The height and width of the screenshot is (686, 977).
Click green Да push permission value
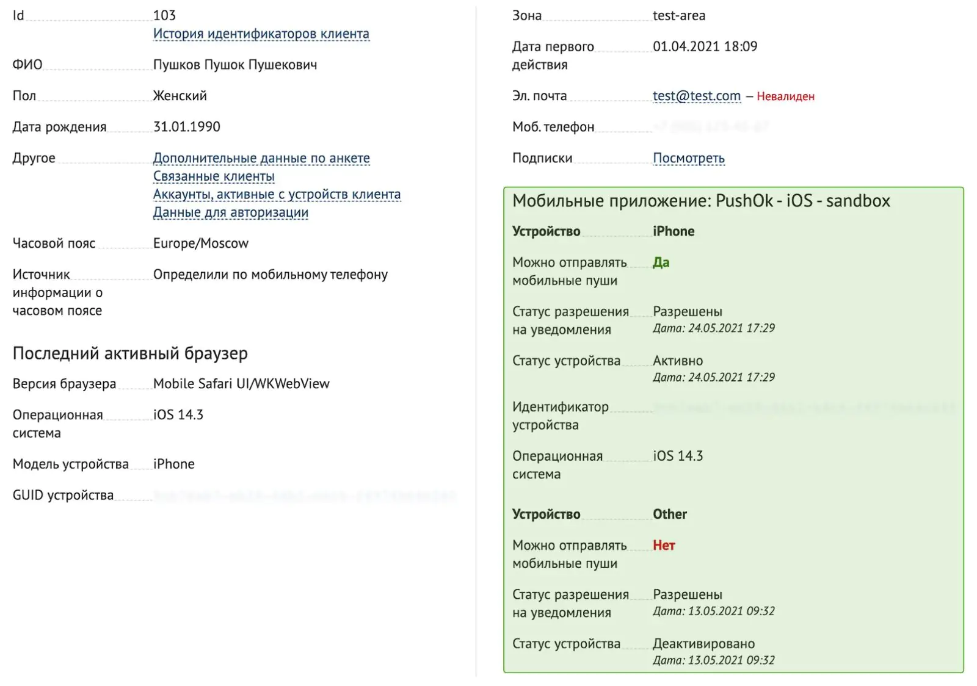pos(661,262)
